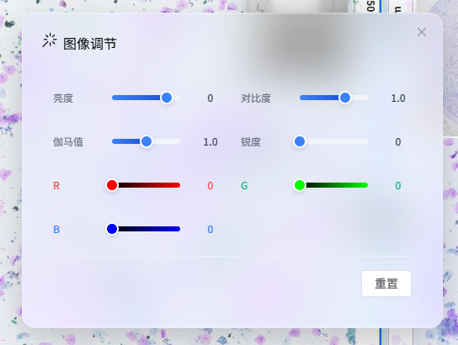
Task: Click the 重置 reset button
Action: [x=386, y=284]
